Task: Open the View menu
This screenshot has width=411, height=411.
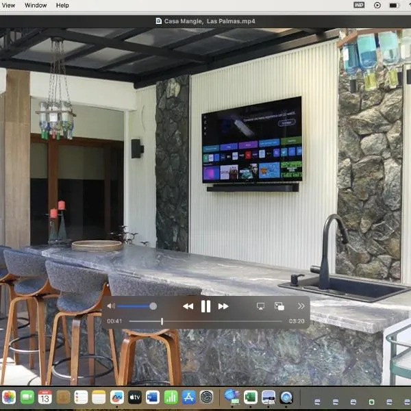Action: tap(9, 5)
